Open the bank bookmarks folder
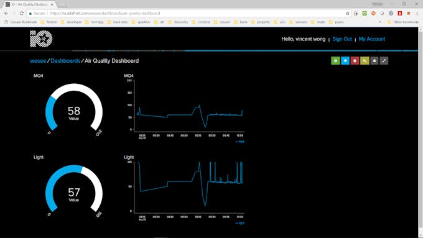The height and width of the screenshot is (238, 423). (x=241, y=22)
